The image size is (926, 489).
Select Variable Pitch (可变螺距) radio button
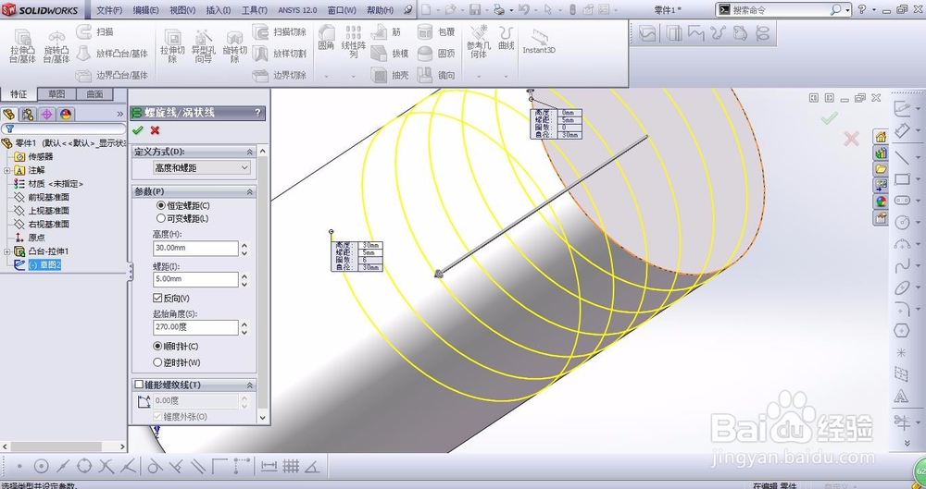pyautogui.click(x=160, y=218)
